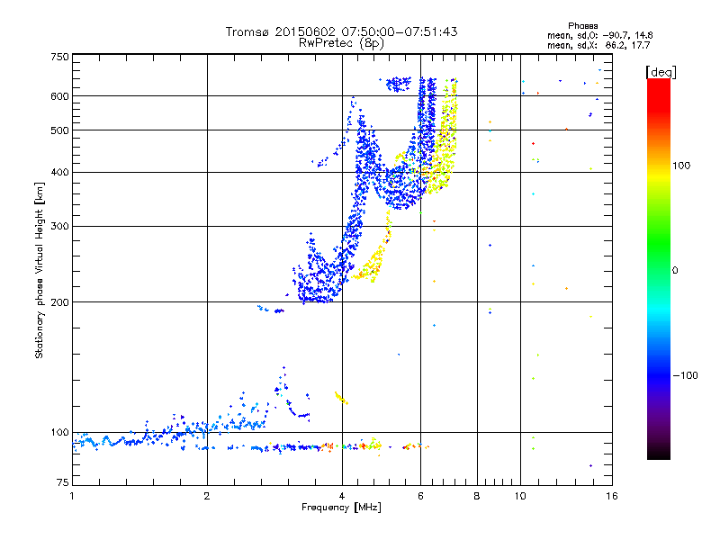
Task: Click the colorbar tick label '0'
Action: point(675,271)
